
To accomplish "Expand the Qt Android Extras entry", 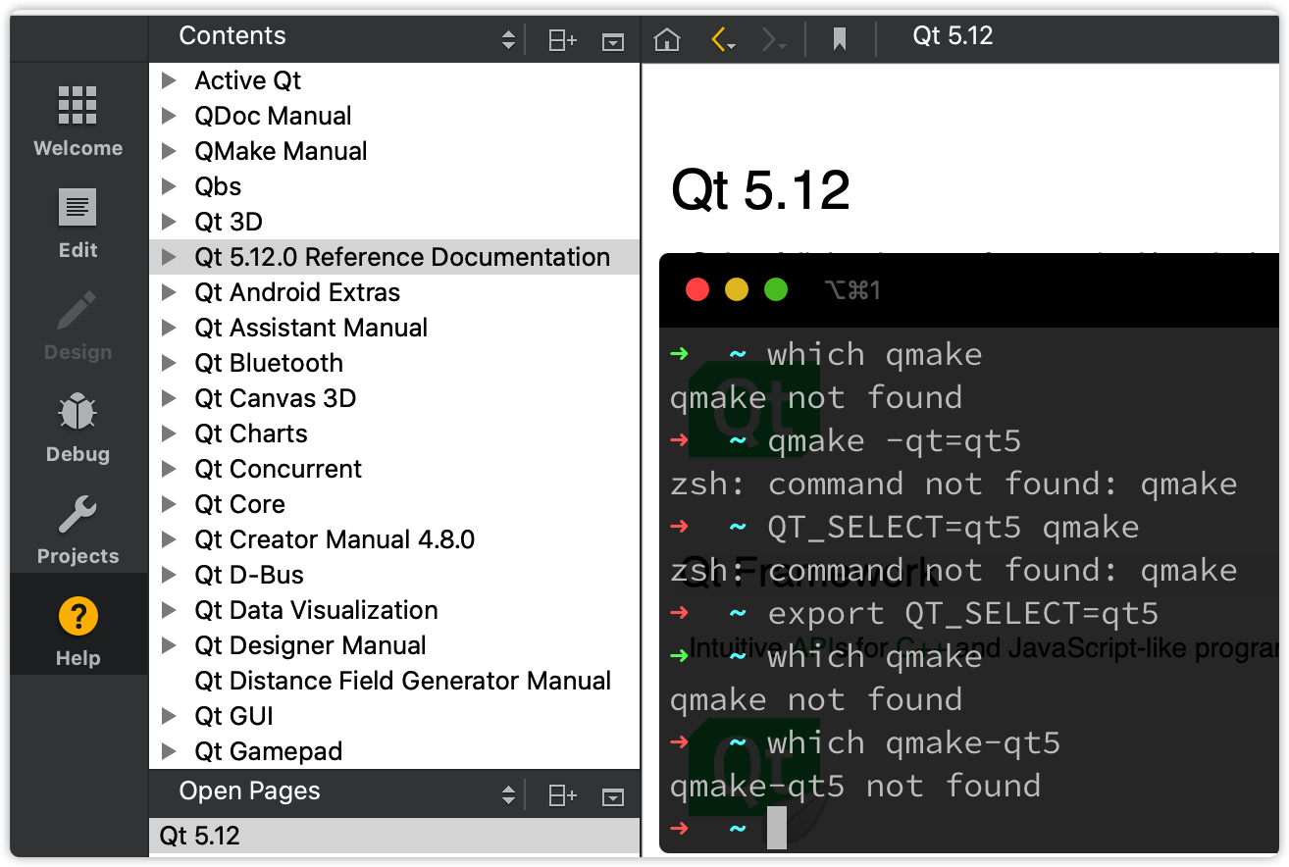I will click(169, 292).
